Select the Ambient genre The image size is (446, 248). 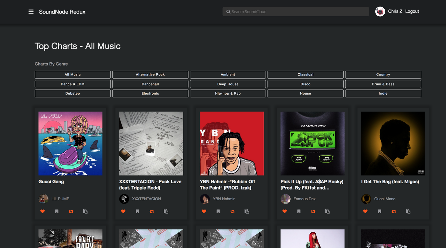(x=228, y=74)
